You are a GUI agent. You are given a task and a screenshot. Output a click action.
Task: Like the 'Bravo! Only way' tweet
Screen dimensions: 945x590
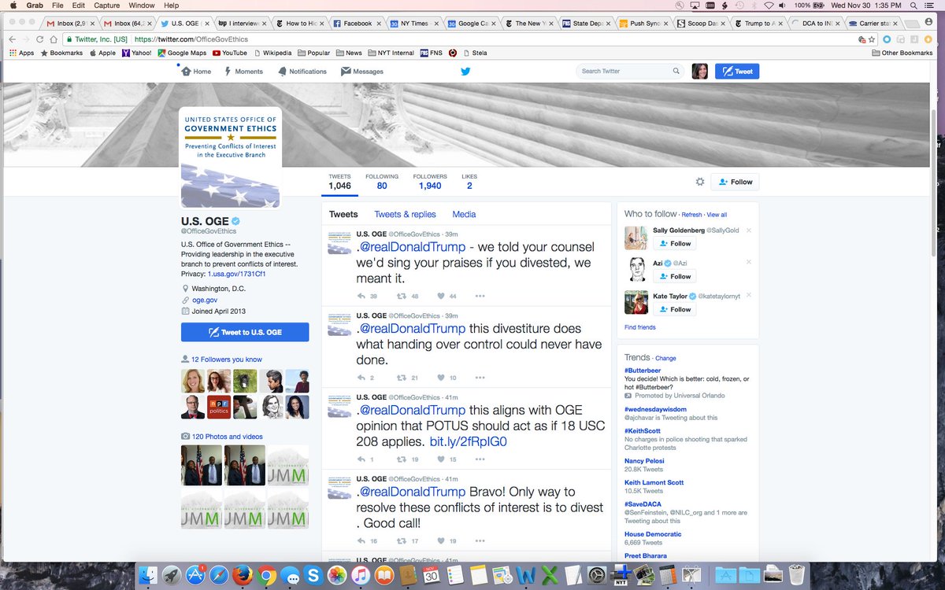tap(439, 541)
